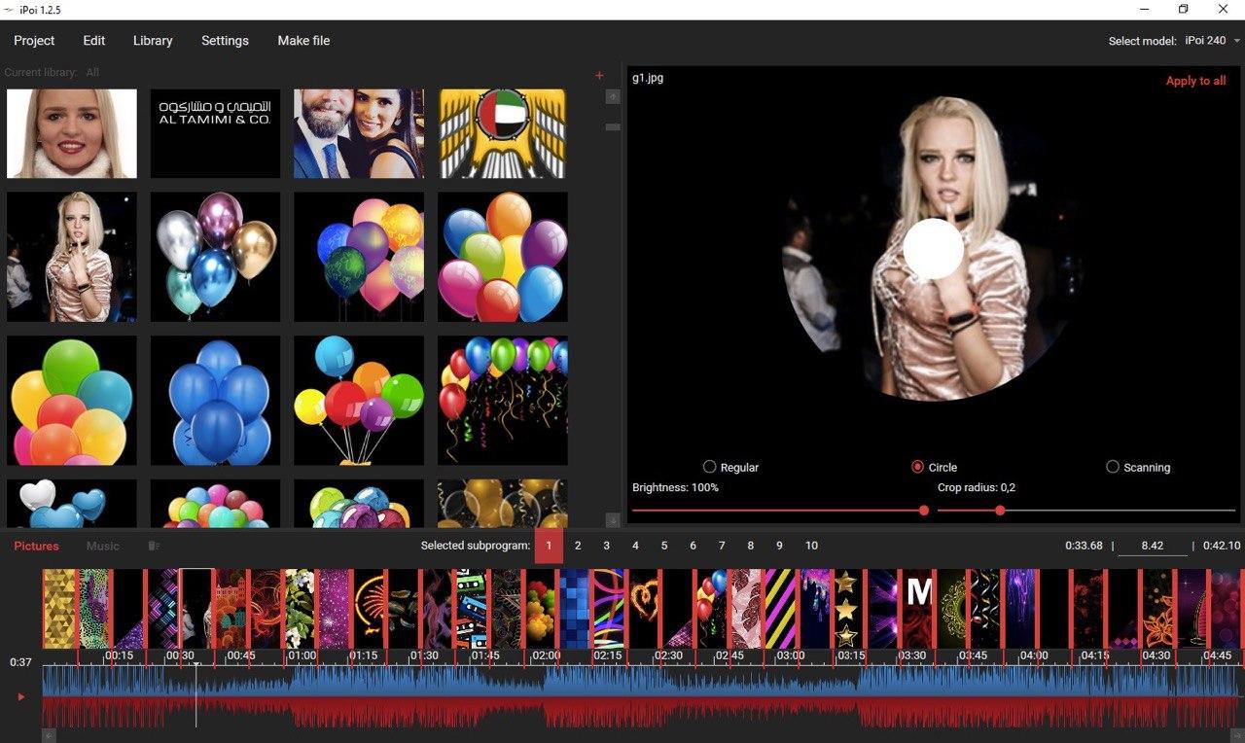Open the Library menu

point(153,41)
